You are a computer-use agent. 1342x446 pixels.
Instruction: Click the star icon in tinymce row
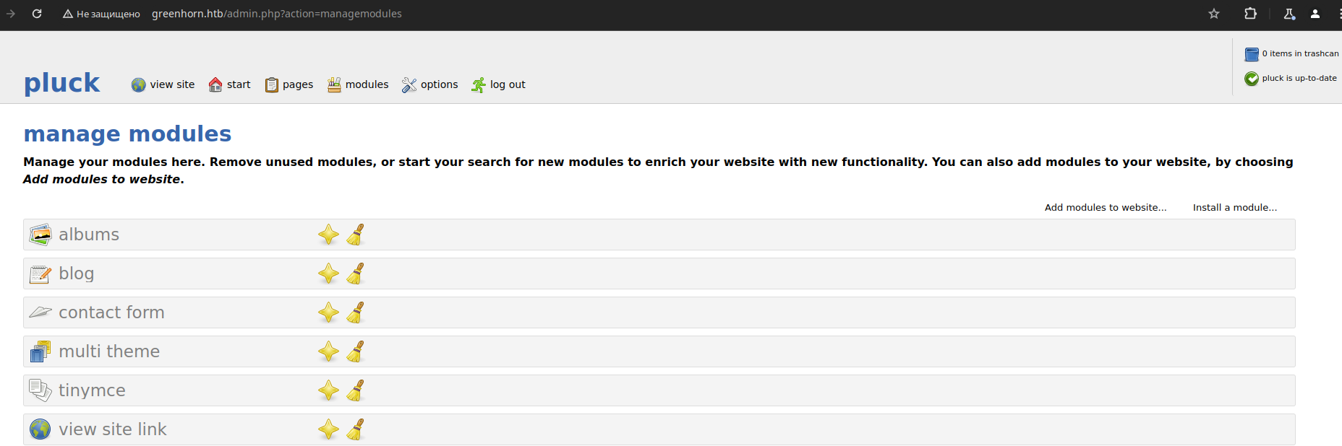tap(328, 390)
